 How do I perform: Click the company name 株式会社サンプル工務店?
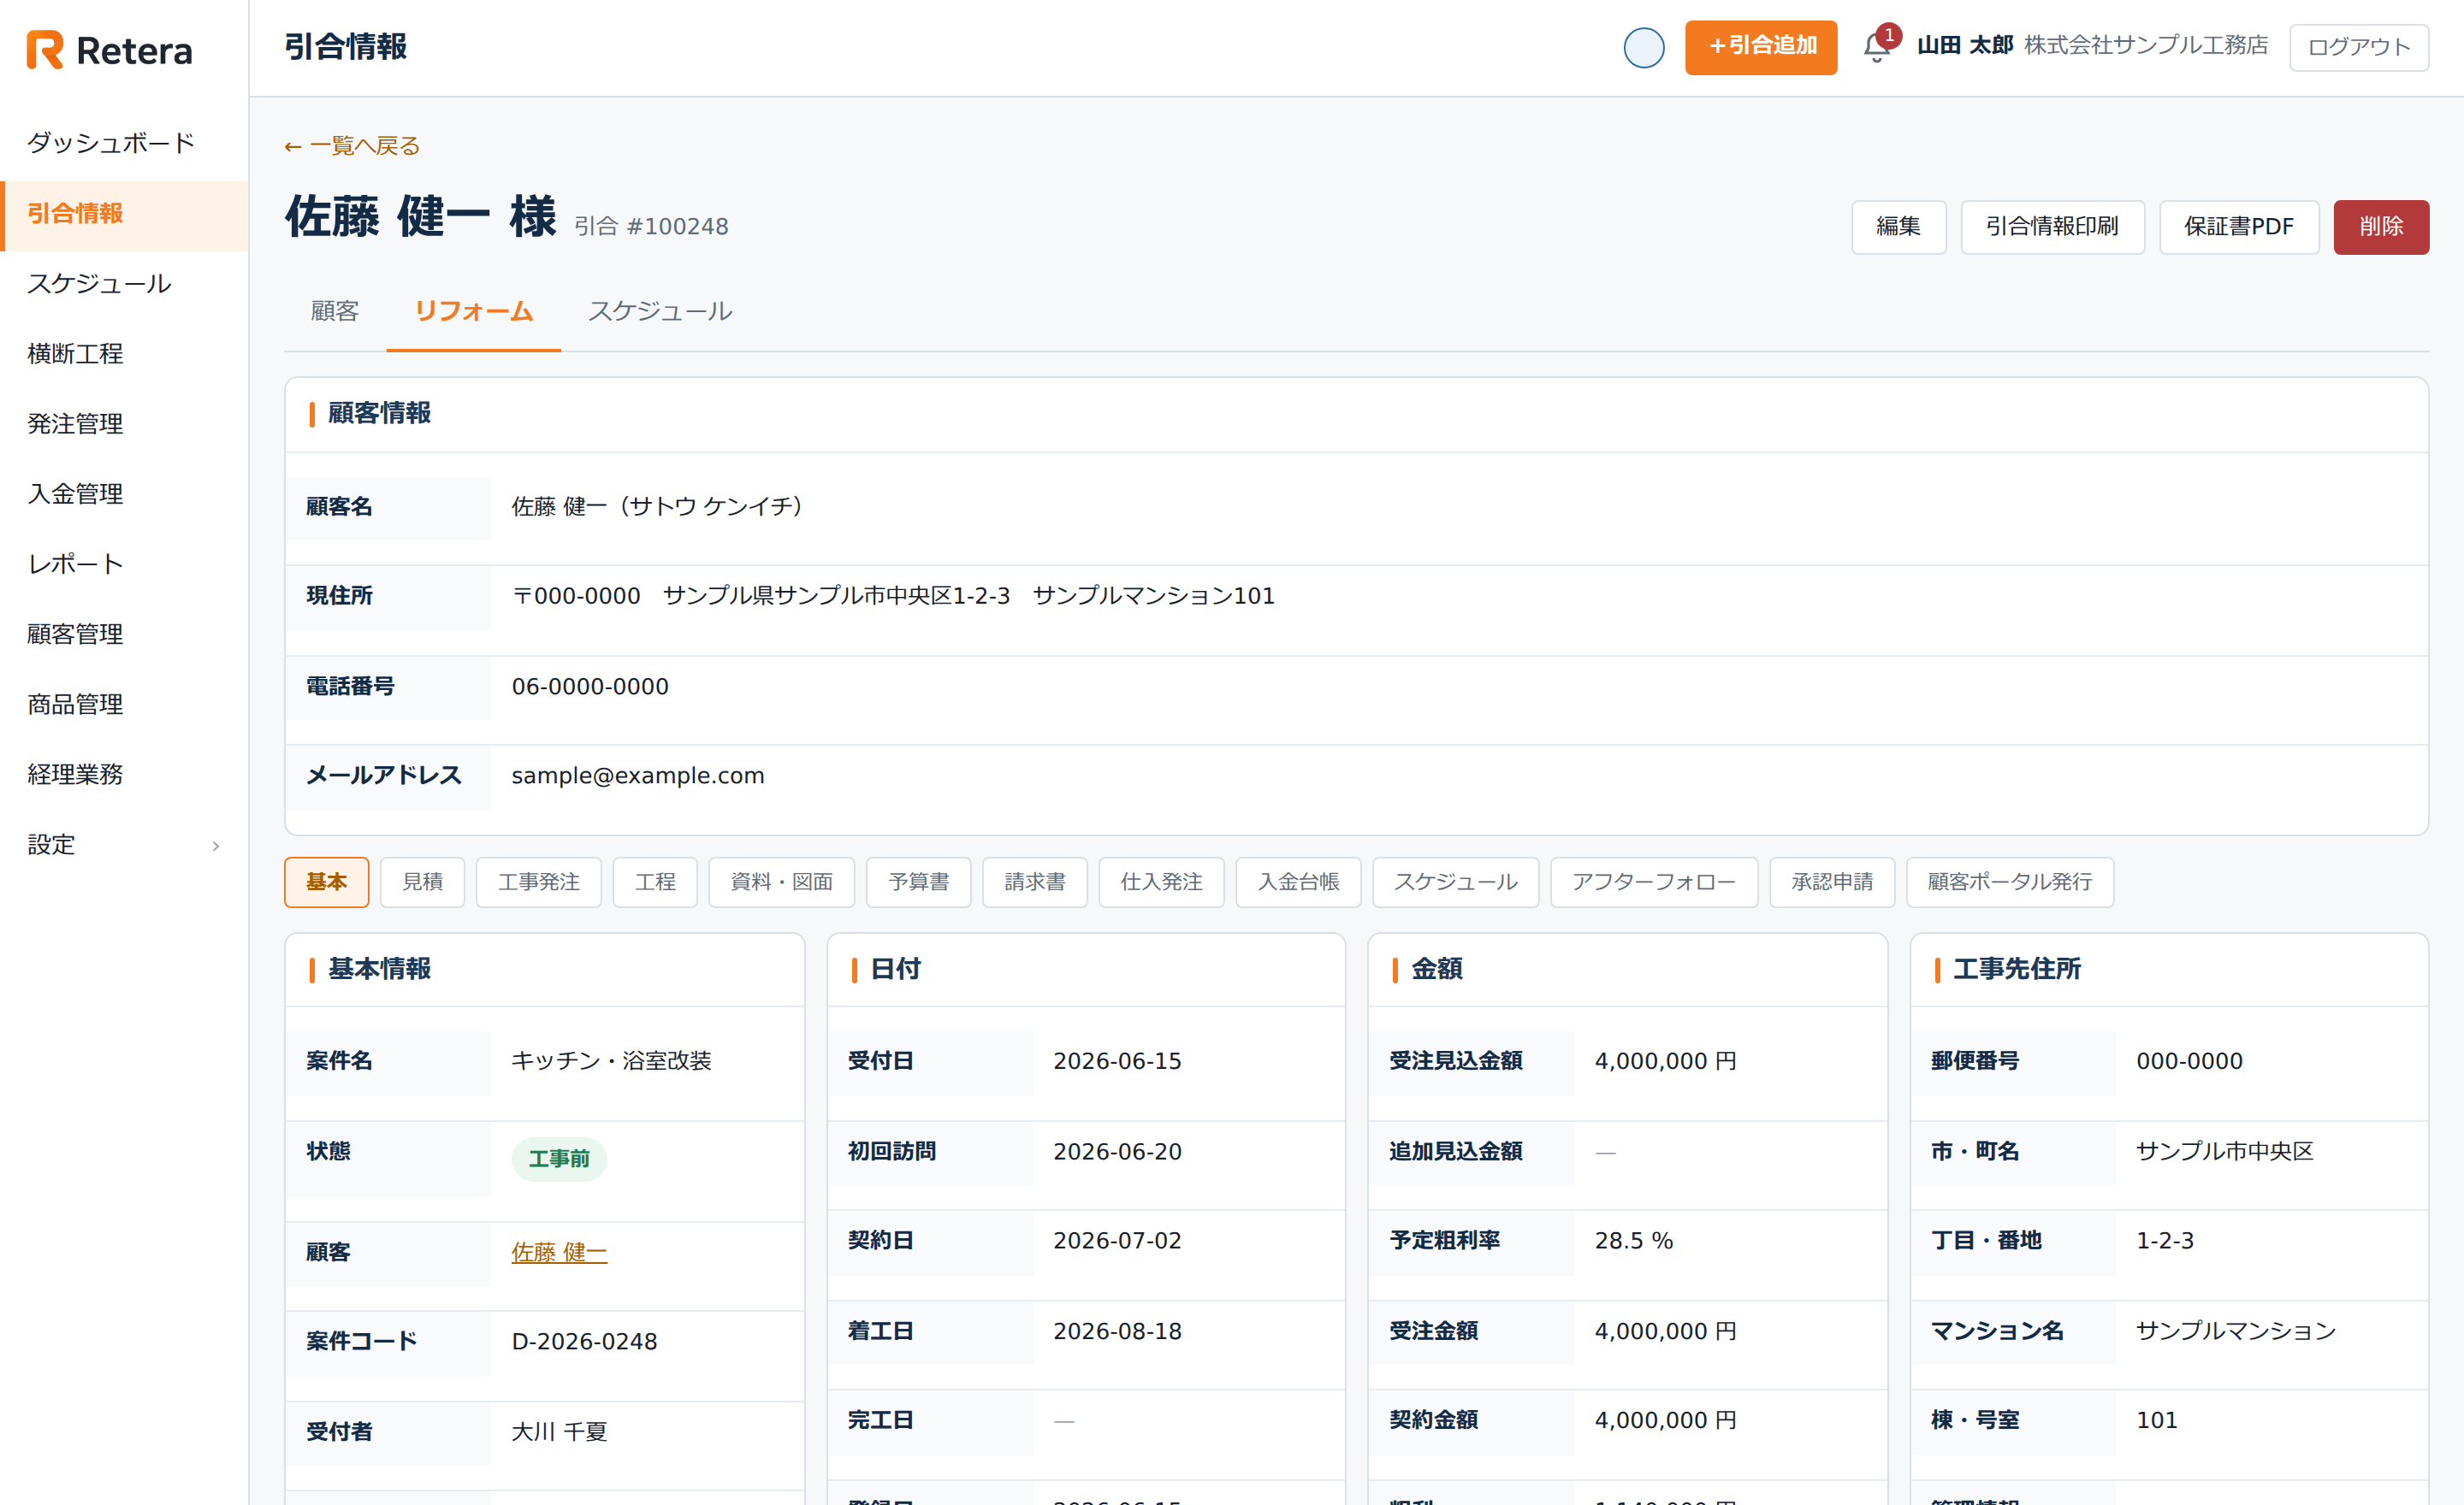click(2146, 46)
